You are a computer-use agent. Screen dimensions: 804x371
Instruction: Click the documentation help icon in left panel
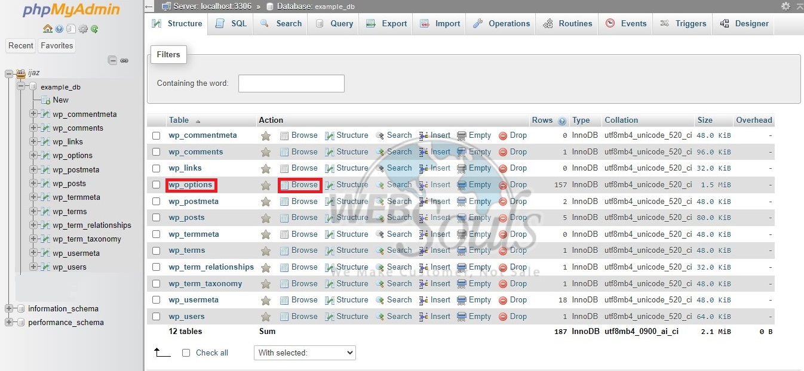pos(59,29)
